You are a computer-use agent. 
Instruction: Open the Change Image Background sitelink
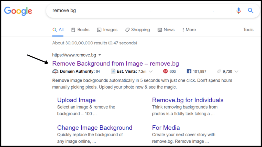95,128
